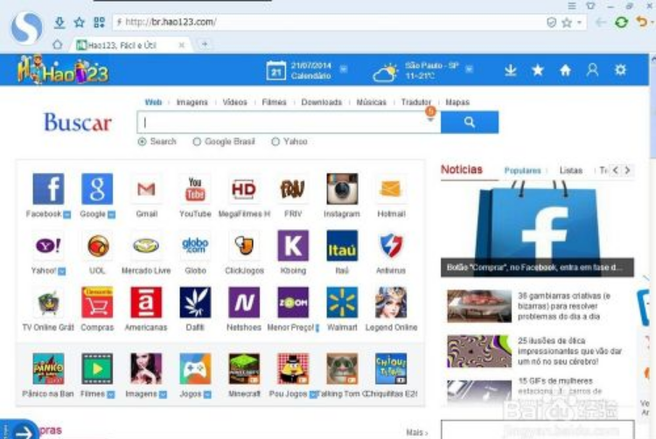The image size is (656, 439).
Task: Select the Google Brasil radio option
Action: tap(197, 142)
